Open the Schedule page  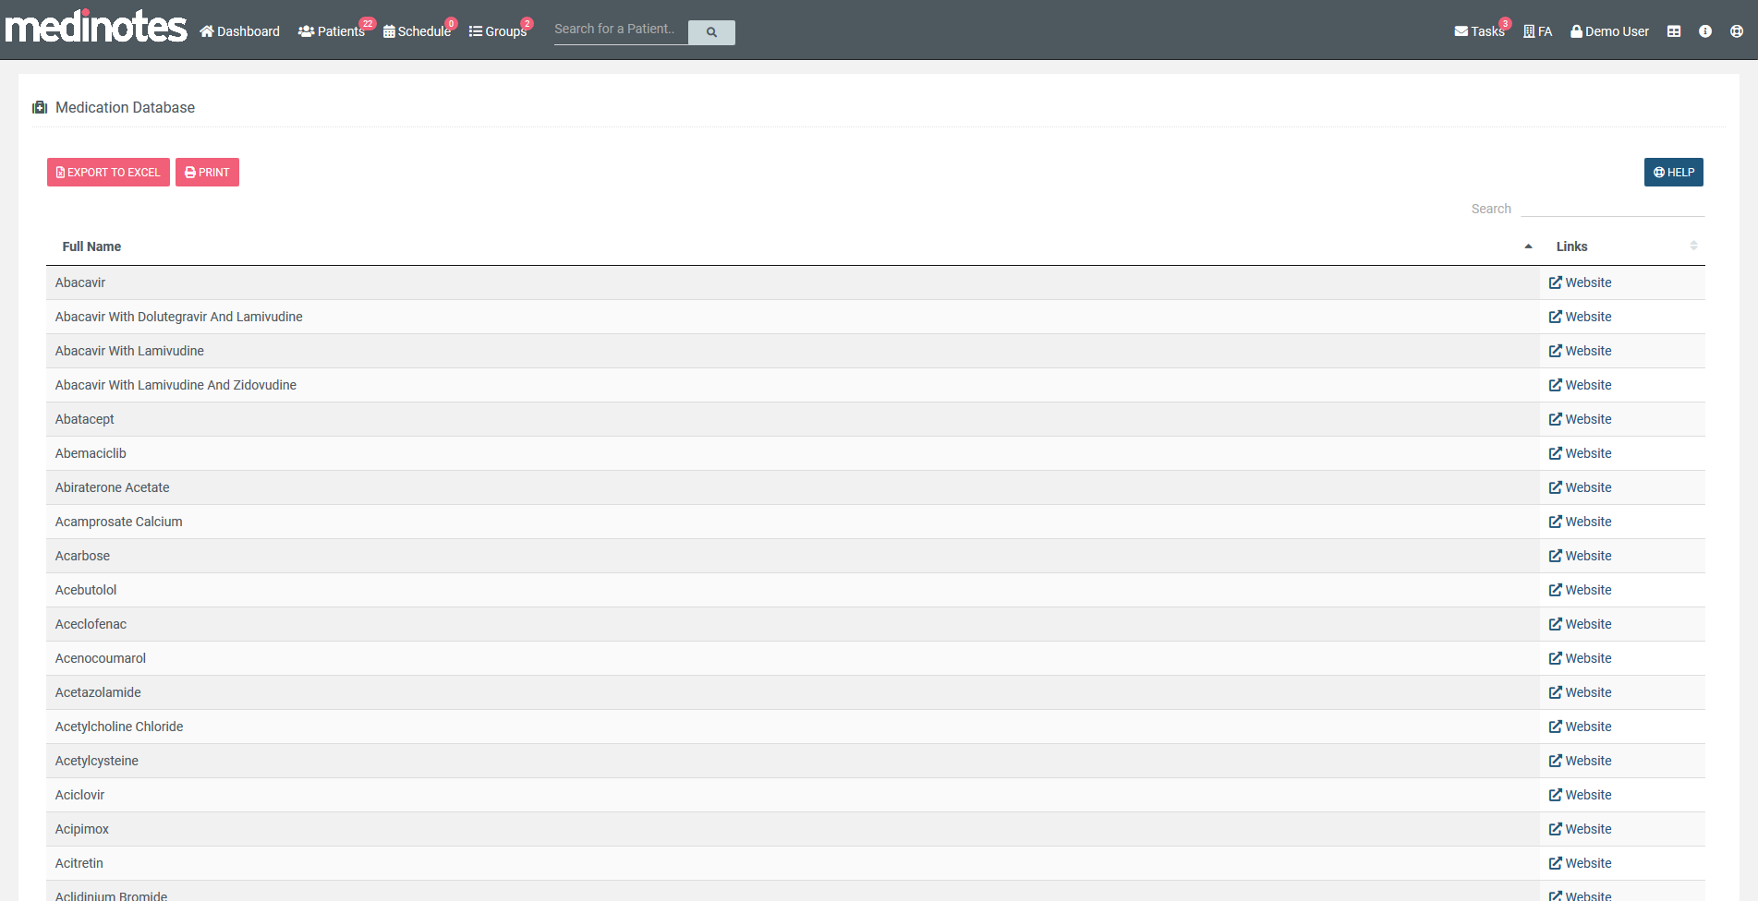point(418,31)
